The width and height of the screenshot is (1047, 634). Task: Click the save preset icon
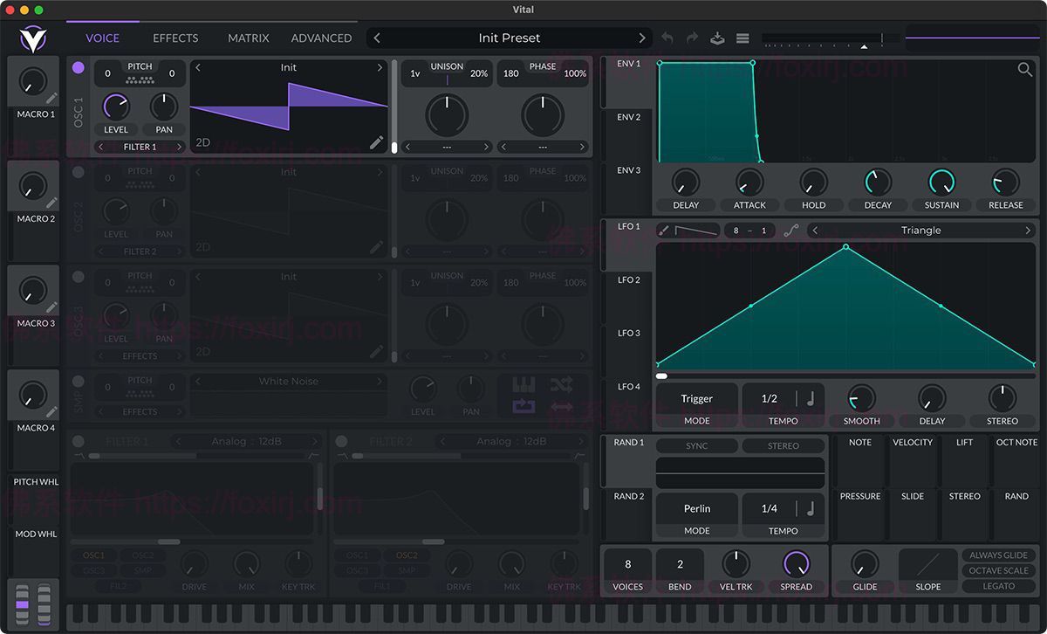717,38
